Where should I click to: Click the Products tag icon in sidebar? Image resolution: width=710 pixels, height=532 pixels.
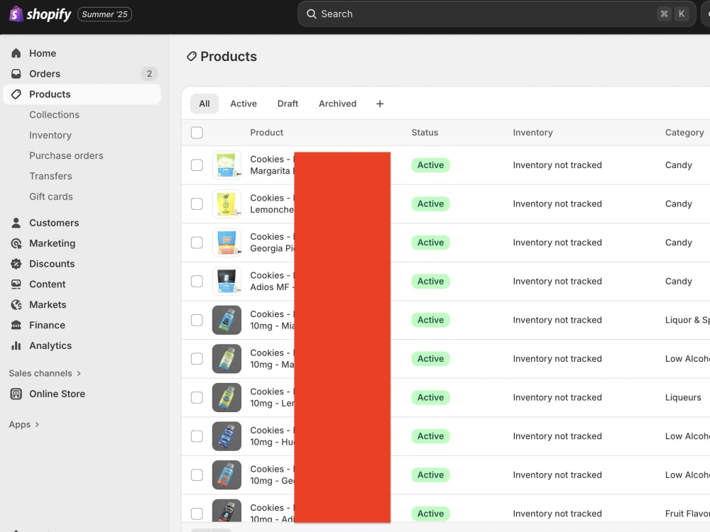pyautogui.click(x=16, y=94)
